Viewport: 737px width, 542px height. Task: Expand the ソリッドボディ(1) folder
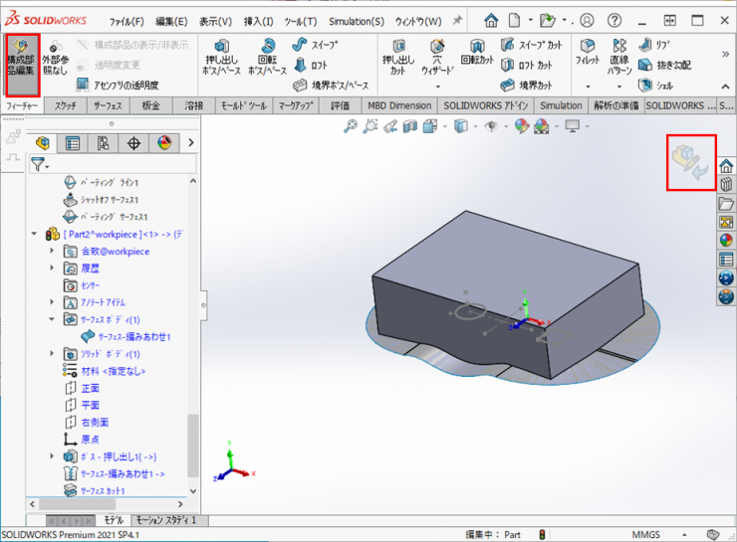(52, 354)
